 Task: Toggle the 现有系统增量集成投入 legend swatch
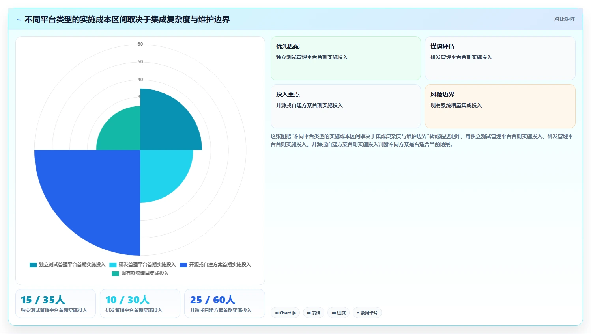point(115,273)
